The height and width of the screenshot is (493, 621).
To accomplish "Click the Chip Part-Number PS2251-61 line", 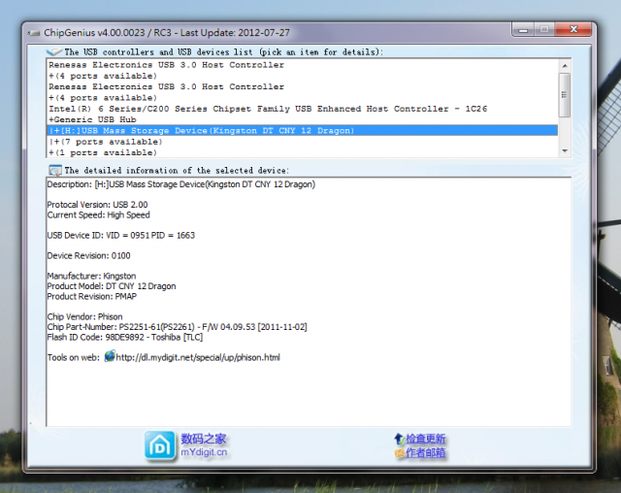I will (x=177, y=327).
